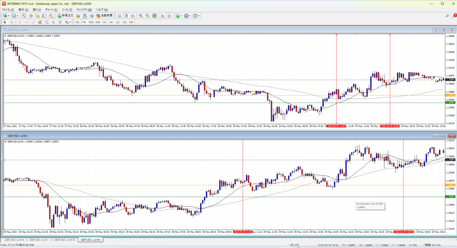Expand the profiles dropdown arrow
The height and width of the screenshot is (248, 457).
pos(17,16)
